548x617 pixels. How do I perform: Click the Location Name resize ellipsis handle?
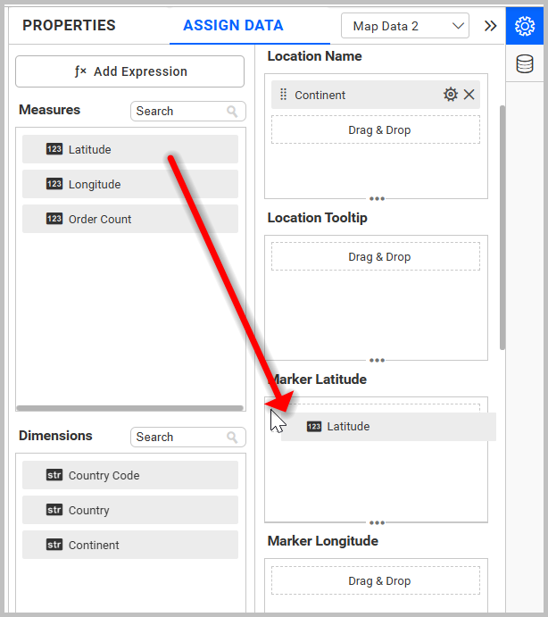[377, 198]
